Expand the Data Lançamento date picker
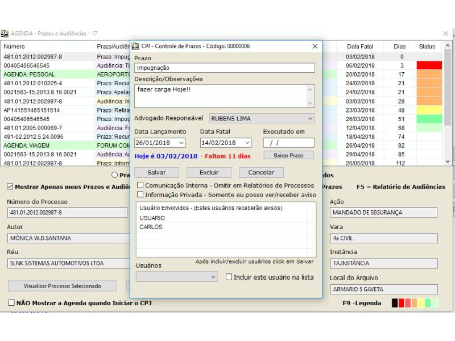 [x=181, y=143]
